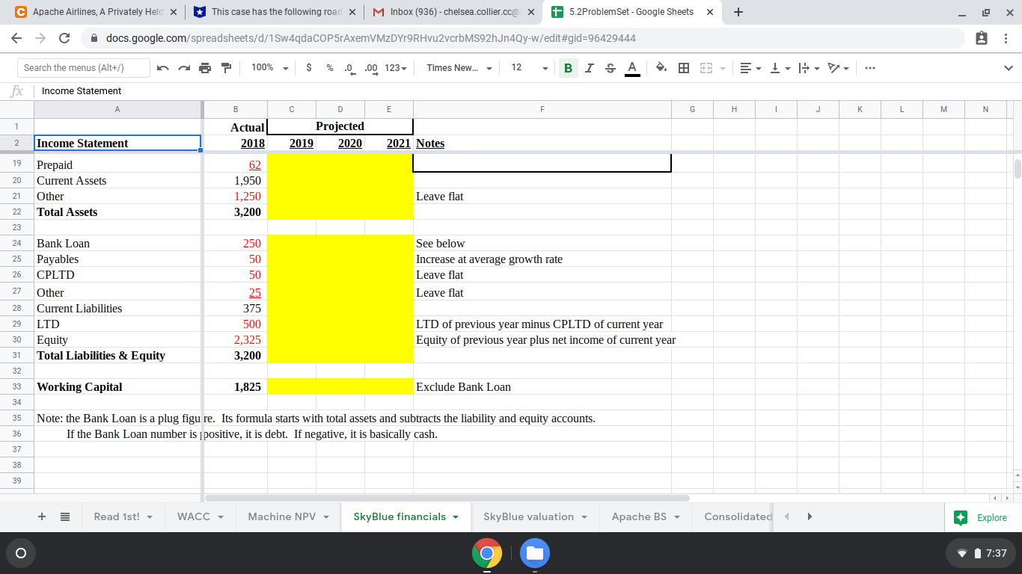This screenshot has width=1022, height=574.
Task: Open the fill color tool
Action: pyautogui.click(x=661, y=67)
